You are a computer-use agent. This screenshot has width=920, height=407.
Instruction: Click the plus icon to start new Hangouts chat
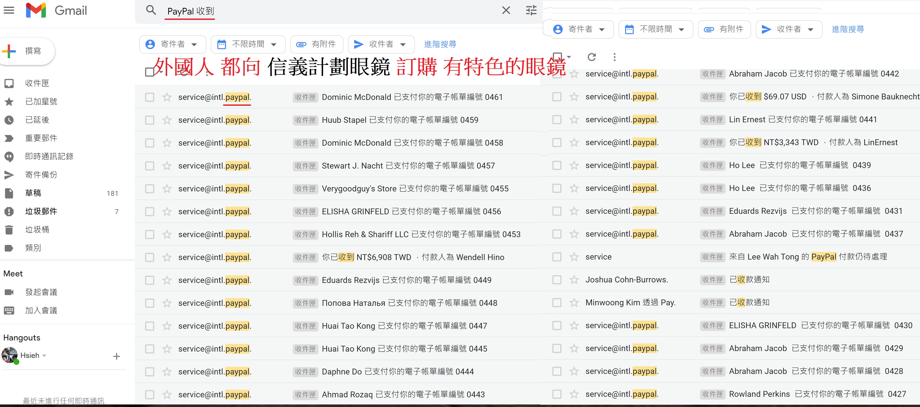click(x=116, y=356)
